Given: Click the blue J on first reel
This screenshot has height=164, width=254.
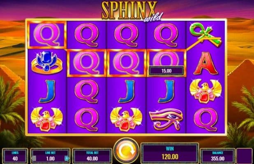Looking at the screenshot, I should (47, 91).
